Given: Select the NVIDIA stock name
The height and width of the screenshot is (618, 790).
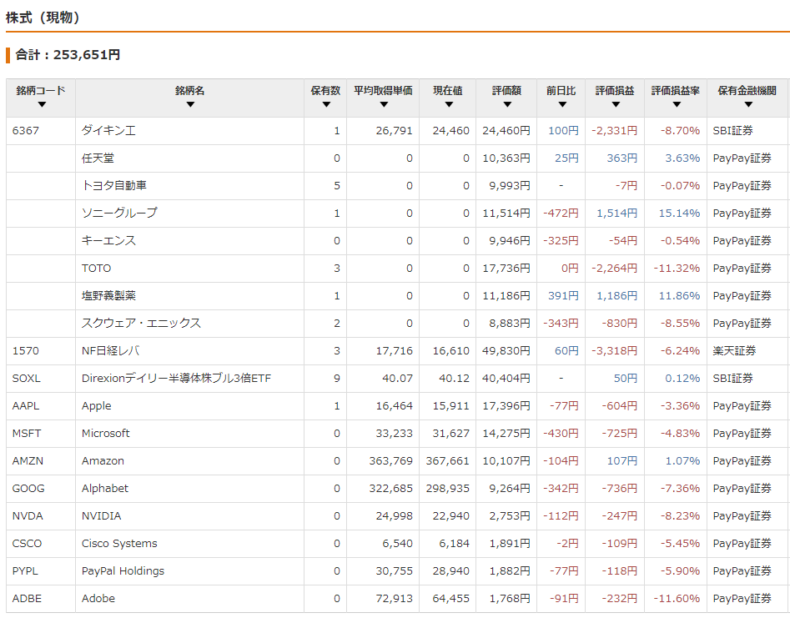Looking at the screenshot, I should tap(101, 515).
